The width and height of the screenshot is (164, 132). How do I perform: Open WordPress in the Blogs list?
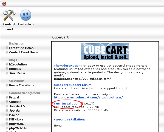17,73
